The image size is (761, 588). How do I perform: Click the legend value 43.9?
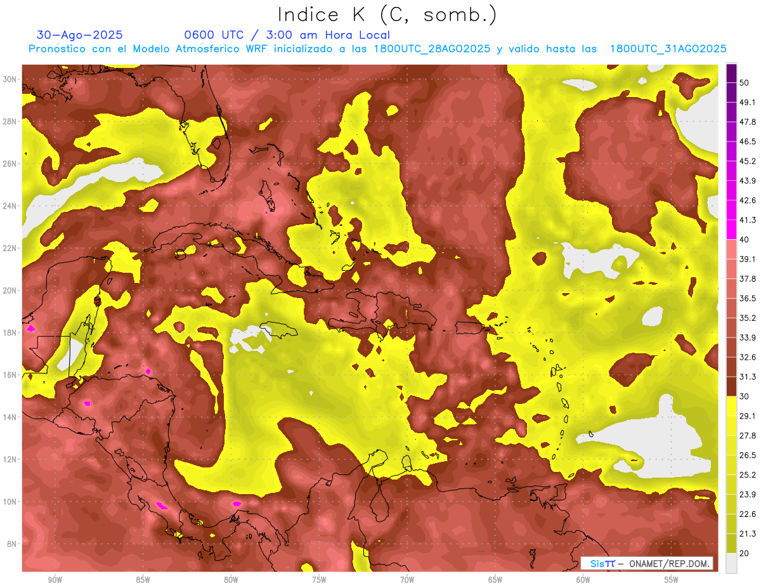point(747,181)
